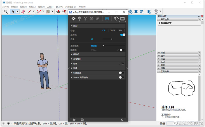Click the Offset tool icon

pos(64,12)
